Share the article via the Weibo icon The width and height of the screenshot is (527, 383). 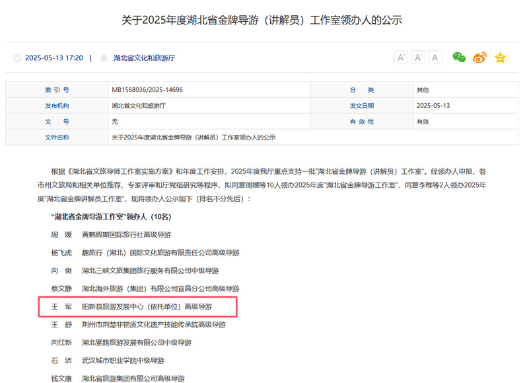(x=479, y=58)
